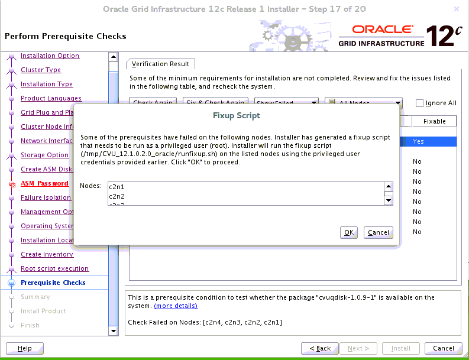Tick the Ignore All checkbox

(x=420, y=103)
